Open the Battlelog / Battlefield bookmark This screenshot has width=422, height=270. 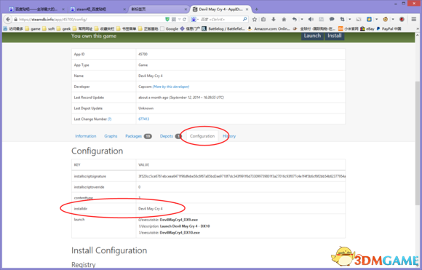[x=223, y=28]
